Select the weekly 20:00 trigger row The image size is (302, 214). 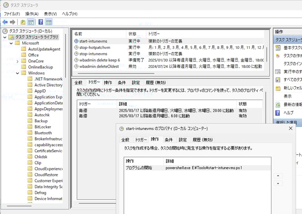(x=170, y=110)
